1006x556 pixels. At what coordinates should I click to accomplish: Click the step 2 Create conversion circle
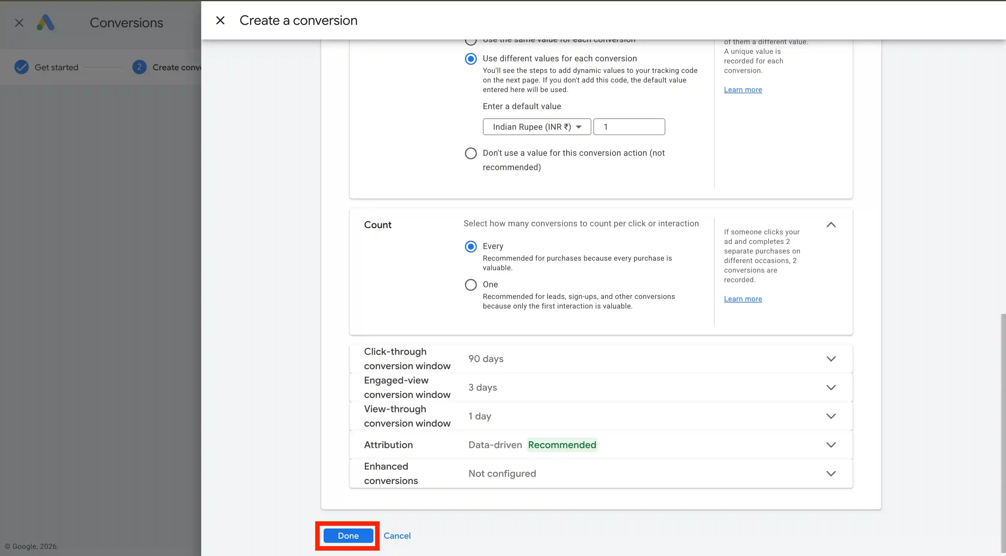click(x=140, y=67)
